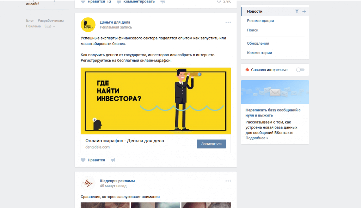Viewport: 361px width, 208px height.
Task: Click the yellow investor banner image
Action: [155, 101]
